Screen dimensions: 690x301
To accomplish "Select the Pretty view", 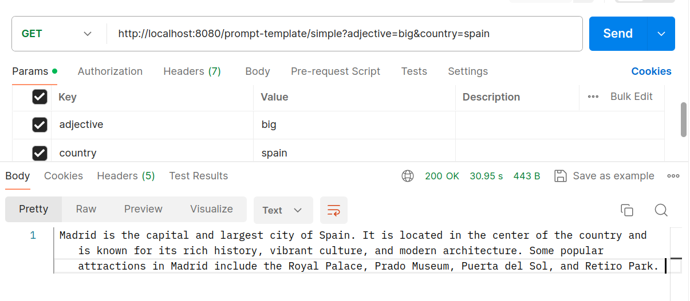I will tap(33, 209).
